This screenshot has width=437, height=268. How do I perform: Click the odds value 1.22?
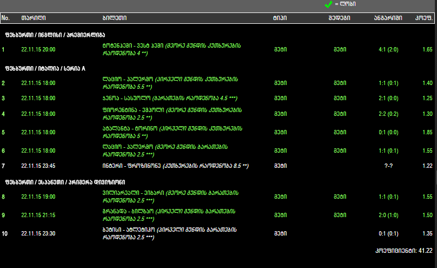point(427,166)
